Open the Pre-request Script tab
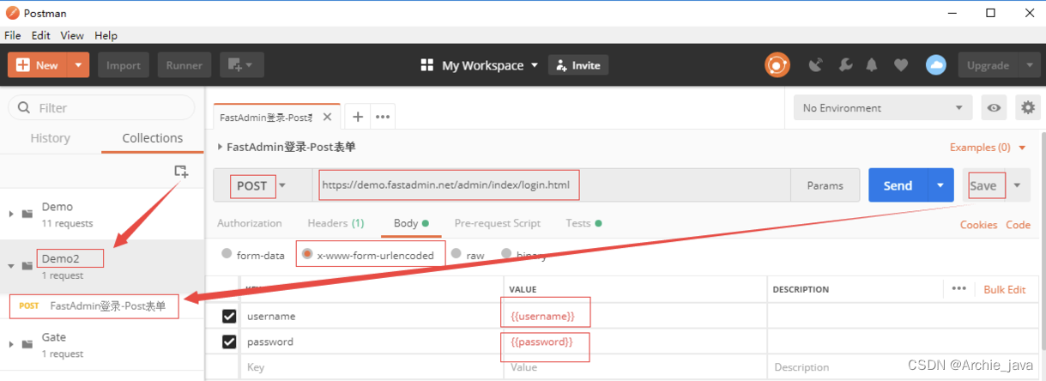 pyautogui.click(x=498, y=223)
